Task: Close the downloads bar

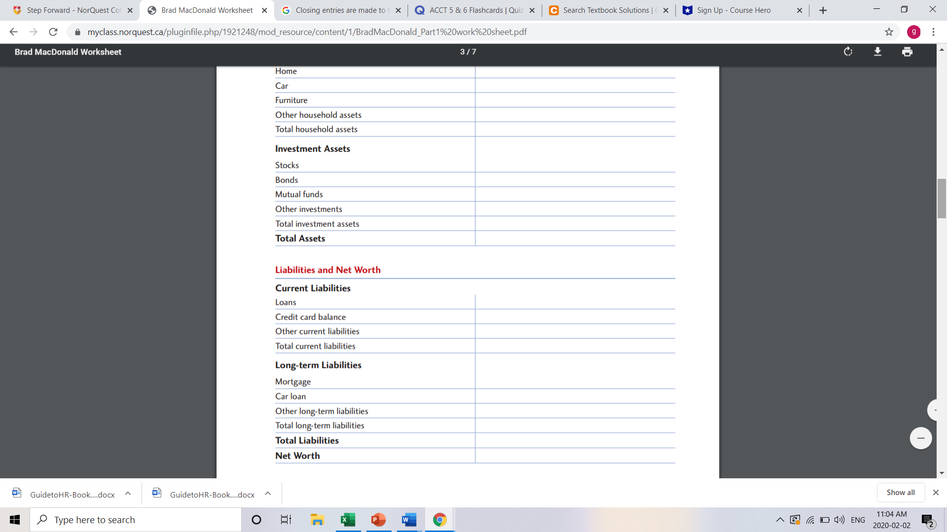Action: 936,493
